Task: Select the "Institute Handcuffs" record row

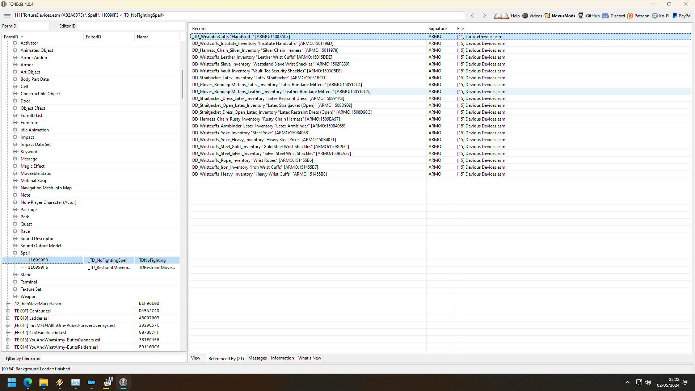Action: point(440,43)
